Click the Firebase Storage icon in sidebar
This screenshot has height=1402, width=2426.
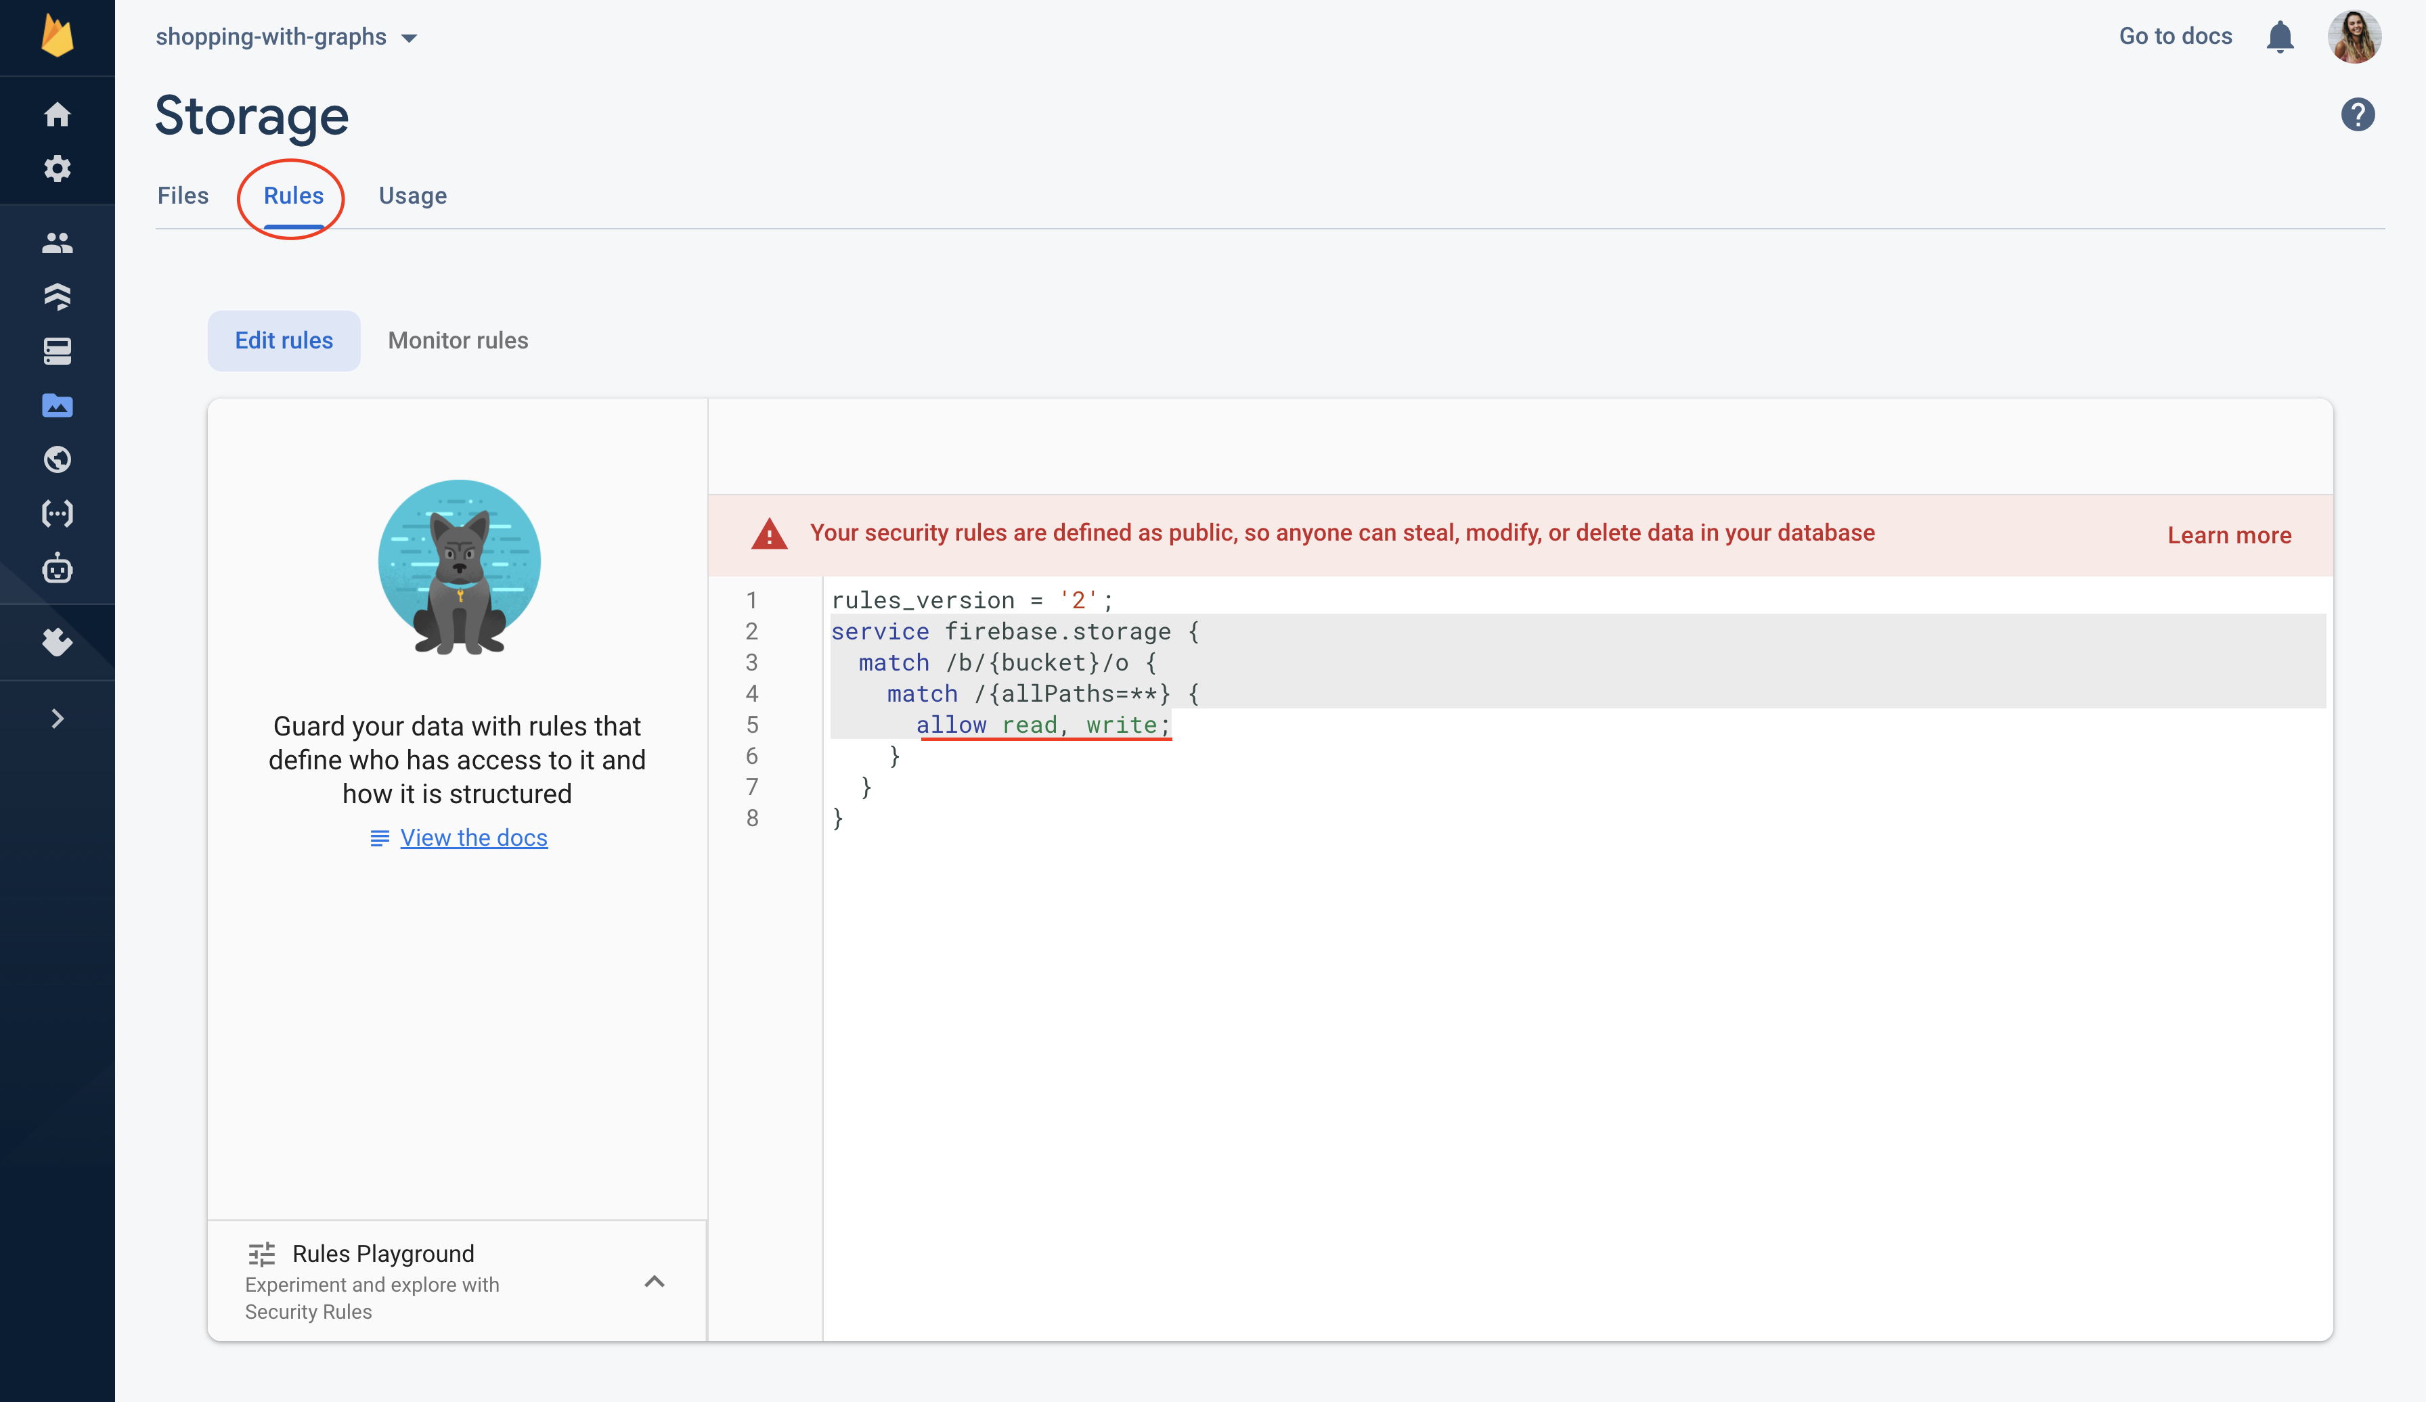57,405
